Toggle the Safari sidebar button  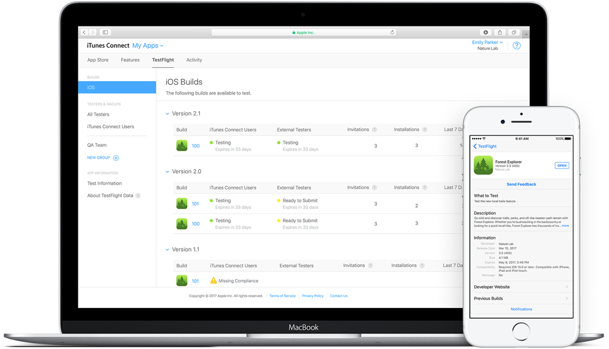105,32
